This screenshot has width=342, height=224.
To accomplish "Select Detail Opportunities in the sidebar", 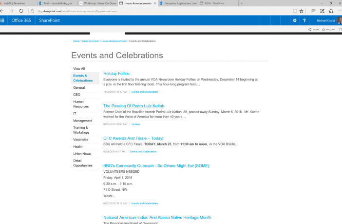I will (83, 163).
